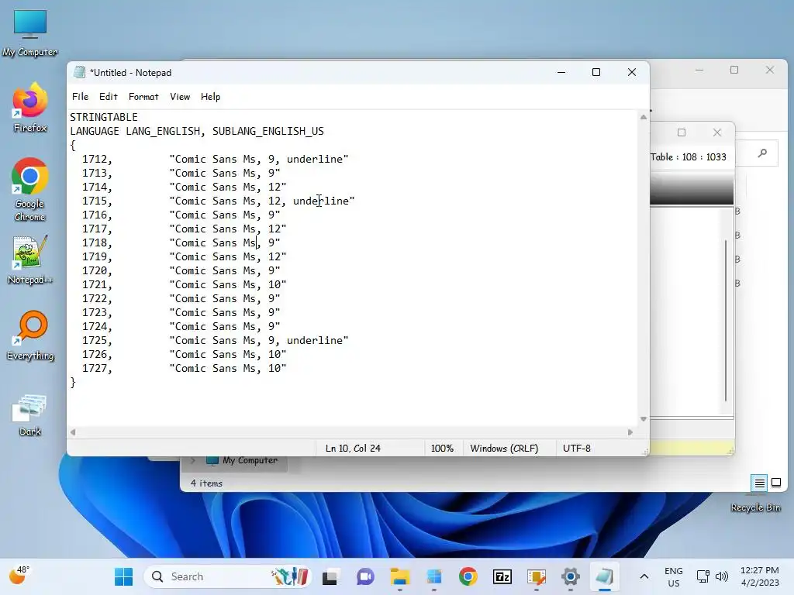794x595 pixels.
Task: Open Chrome from the taskbar
Action: (x=468, y=576)
